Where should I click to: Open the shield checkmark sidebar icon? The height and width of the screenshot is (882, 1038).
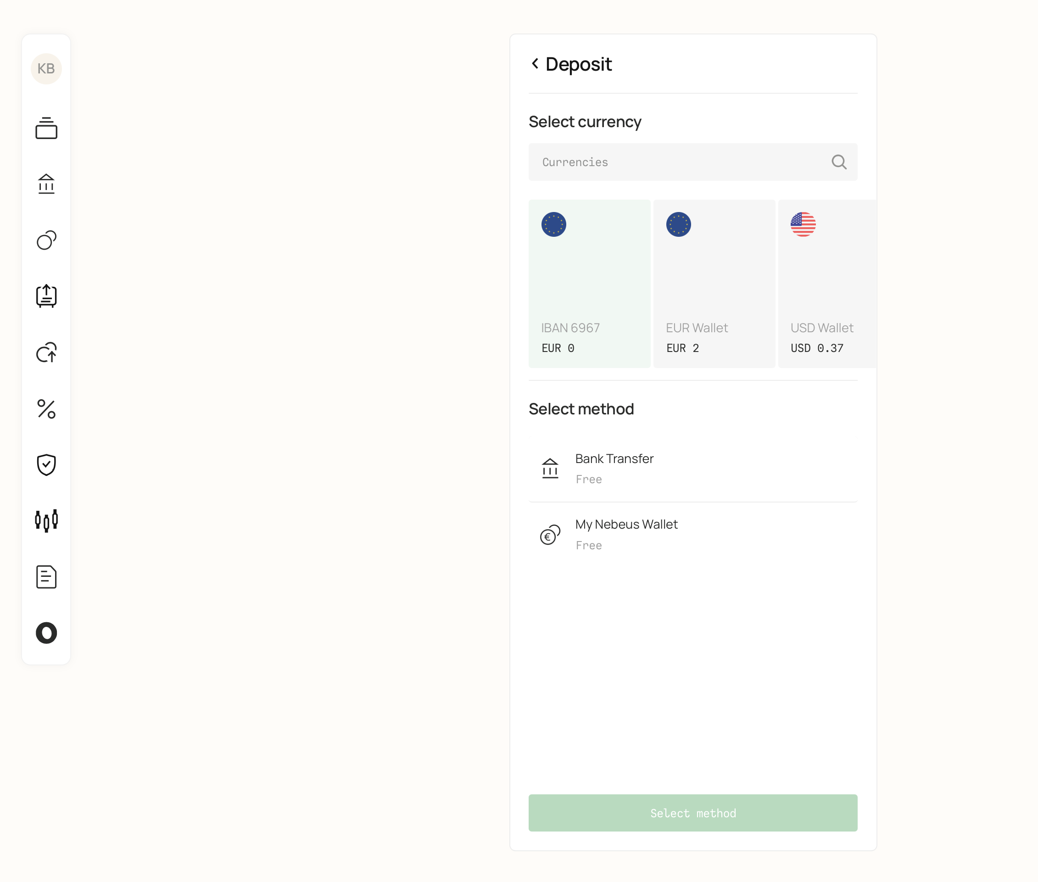tap(46, 464)
